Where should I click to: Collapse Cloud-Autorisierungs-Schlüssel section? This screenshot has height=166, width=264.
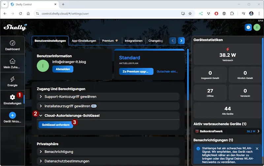[41, 116]
